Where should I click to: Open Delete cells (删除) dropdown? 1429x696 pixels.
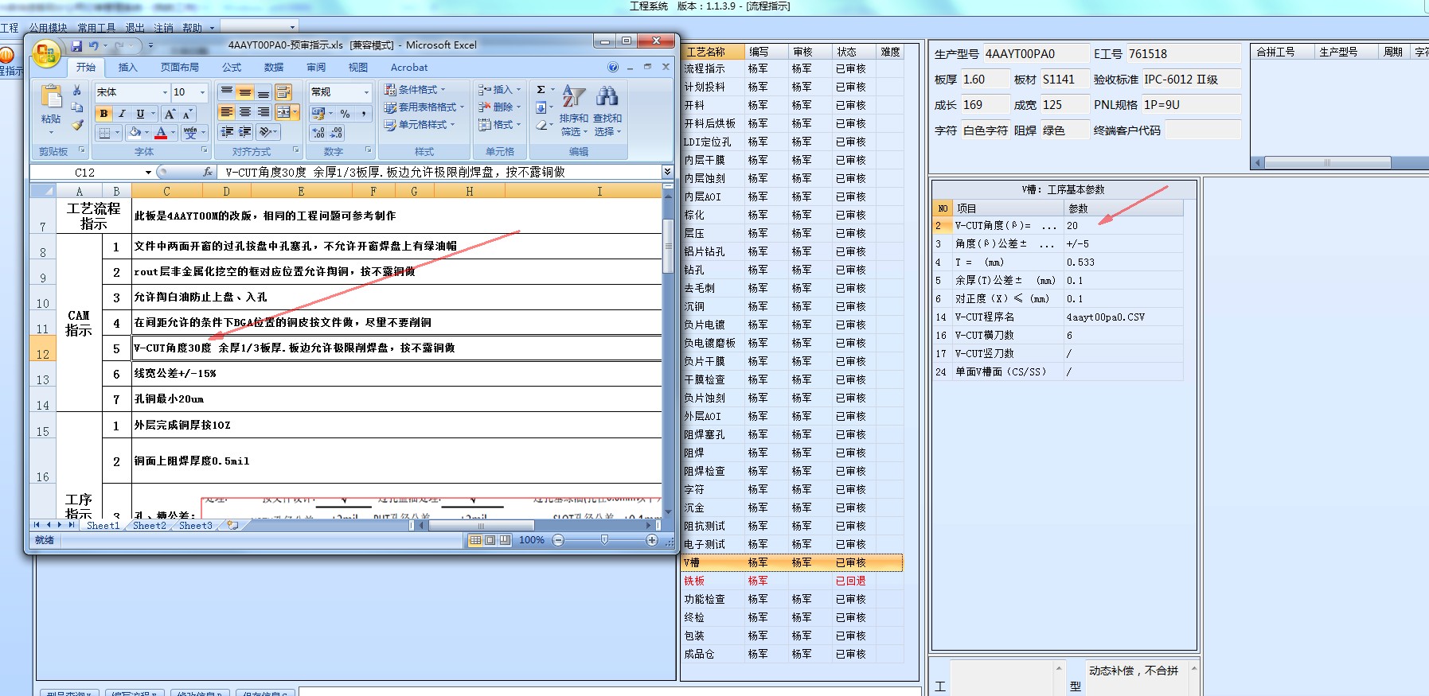coord(500,107)
